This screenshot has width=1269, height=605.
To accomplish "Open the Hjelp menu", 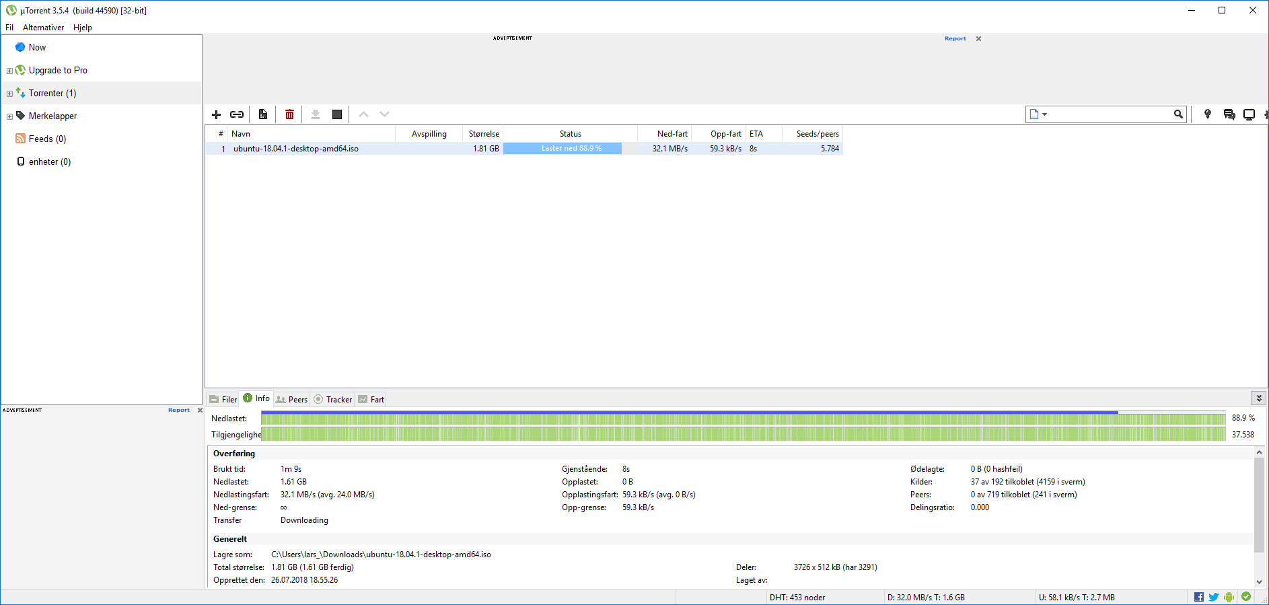I will 83,28.
